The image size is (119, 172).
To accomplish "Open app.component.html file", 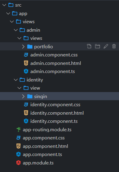I will coord(45,146).
